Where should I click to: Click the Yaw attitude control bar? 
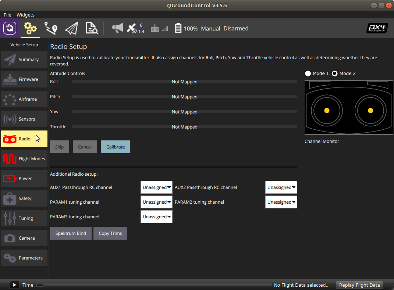click(185, 112)
